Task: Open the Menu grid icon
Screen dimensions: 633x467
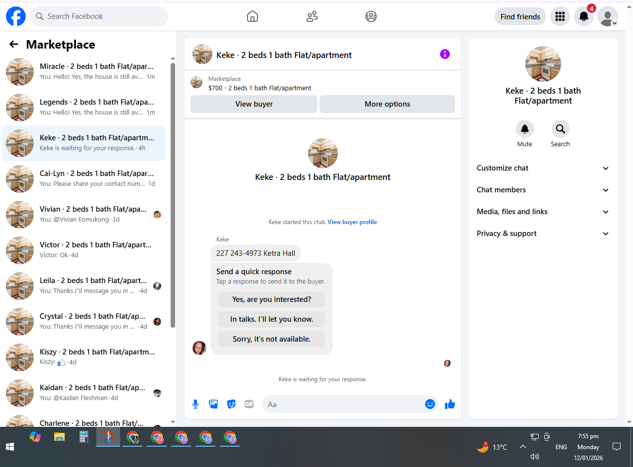Action: tap(560, 16)
